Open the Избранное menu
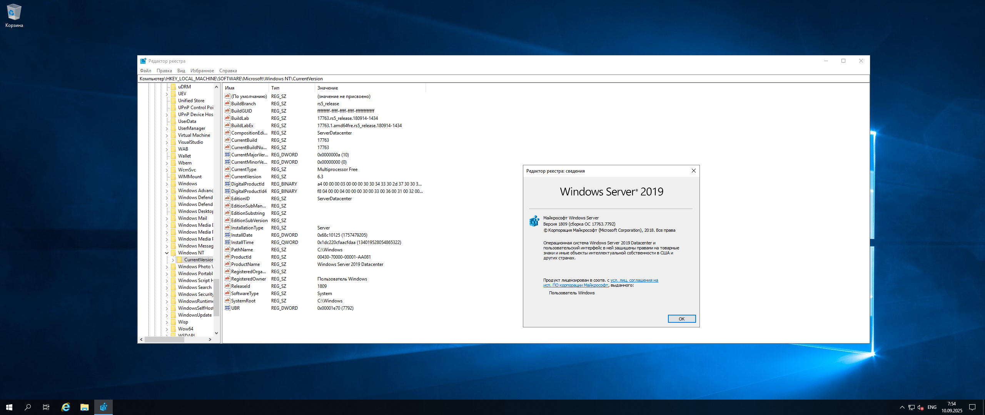 202,71
